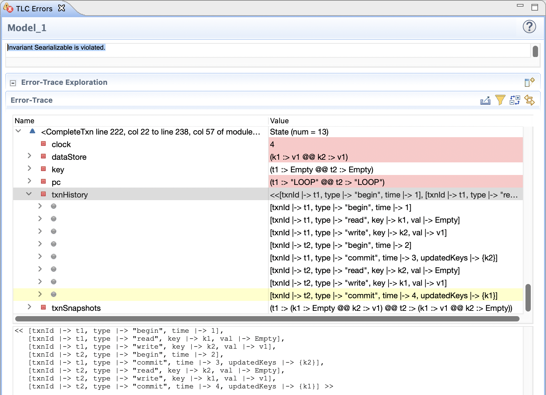Click inside the txnHistory value text area

tap(268, 361)
